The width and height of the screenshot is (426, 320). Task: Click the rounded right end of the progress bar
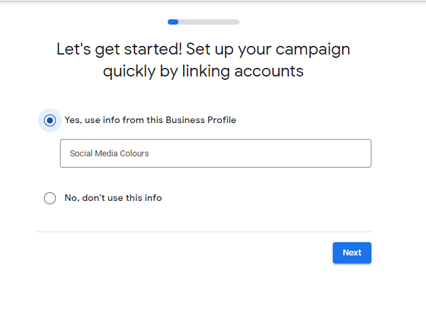[237, 22]
